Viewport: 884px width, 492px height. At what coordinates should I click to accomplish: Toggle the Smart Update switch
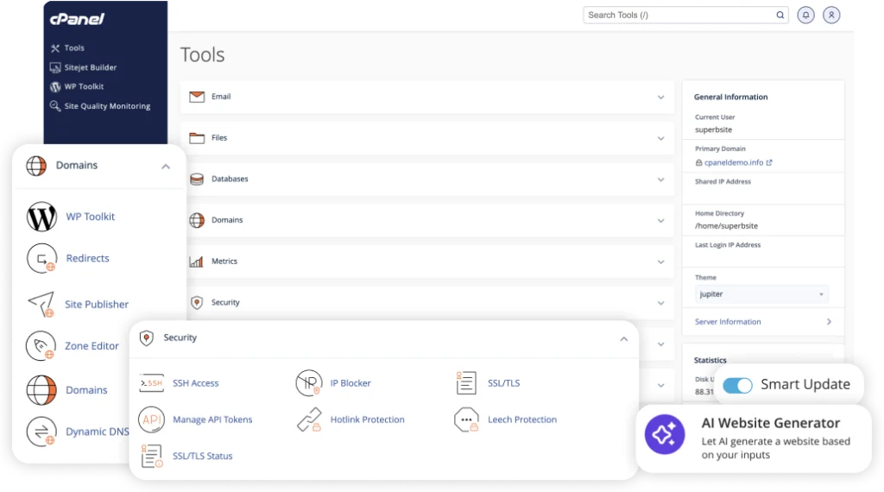pos(738,385)
